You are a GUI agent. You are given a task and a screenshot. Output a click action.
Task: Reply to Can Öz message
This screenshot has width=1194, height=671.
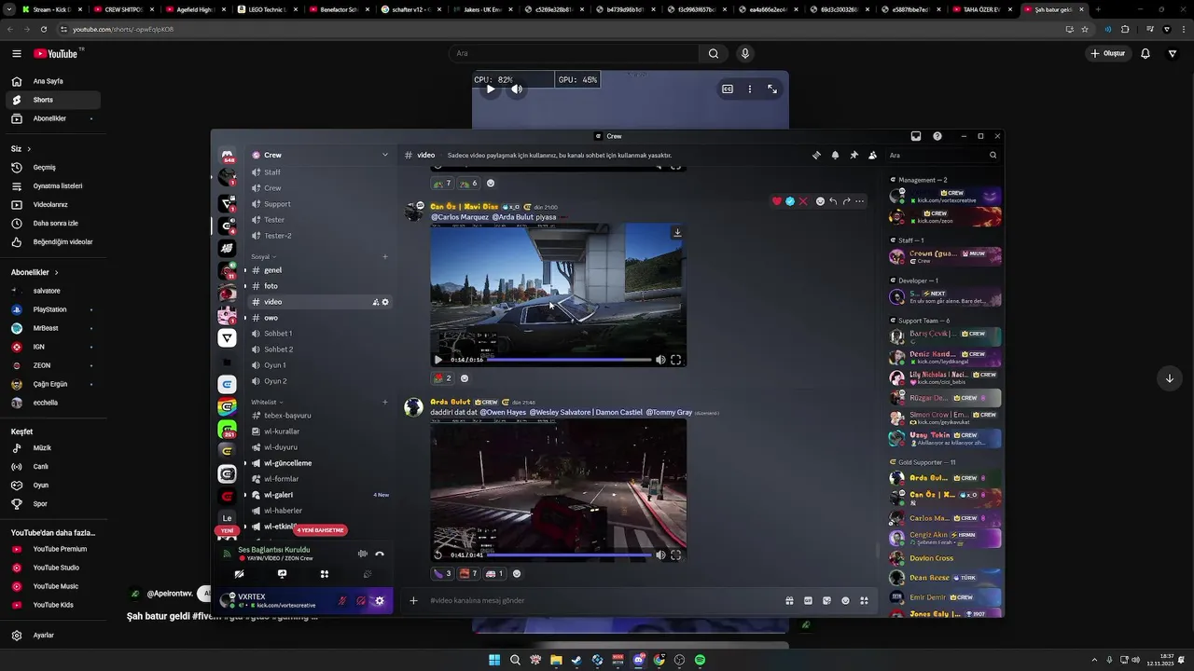pos(833,201)
